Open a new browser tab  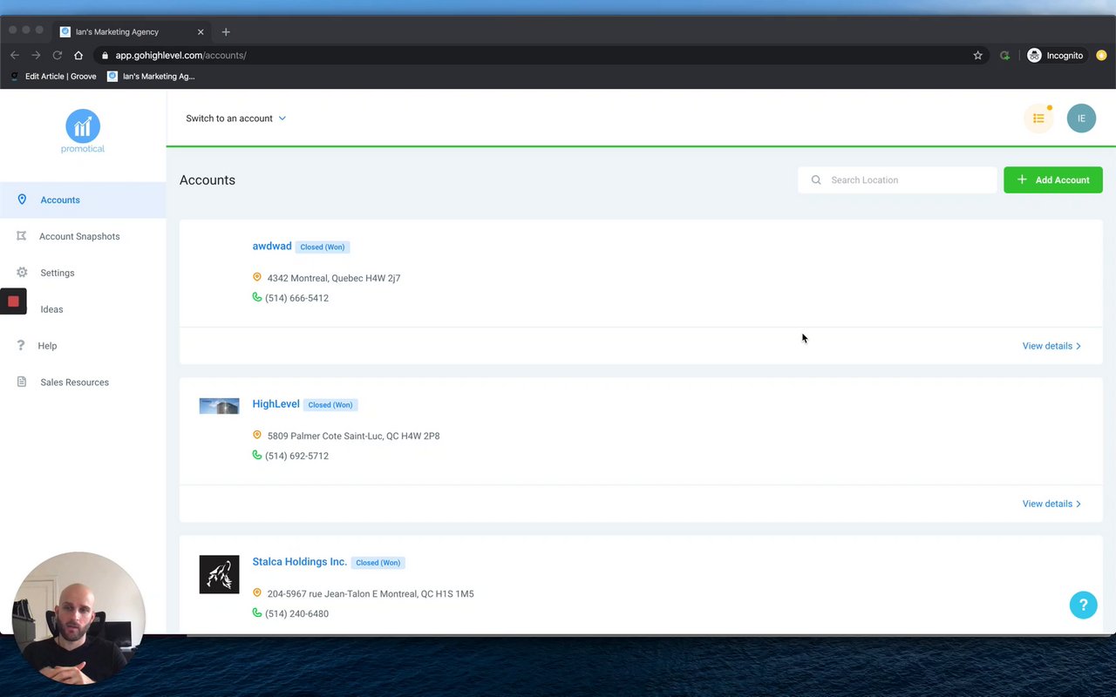(x=226, y=31)
